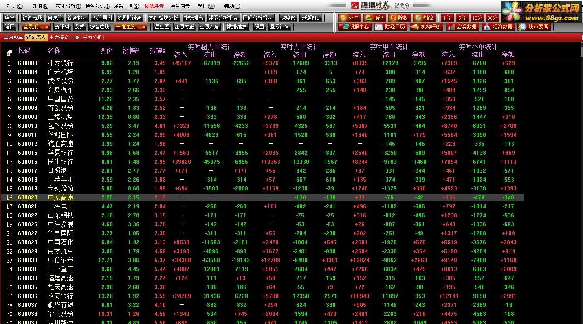Viewport: 583px width, 324px height.
Task: Open the 数据维护 data maintenance
Action: tap(237, 27)
